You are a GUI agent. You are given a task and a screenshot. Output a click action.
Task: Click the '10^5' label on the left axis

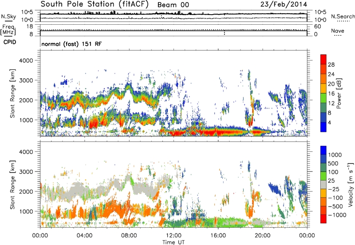click(27, 12)
